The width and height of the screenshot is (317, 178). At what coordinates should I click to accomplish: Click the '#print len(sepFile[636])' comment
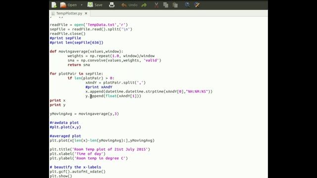tap(76, 43)
